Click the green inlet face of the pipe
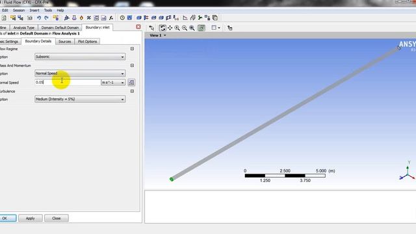Image resolution: width=416 pixels, height=234 pixels. (172, 179)
